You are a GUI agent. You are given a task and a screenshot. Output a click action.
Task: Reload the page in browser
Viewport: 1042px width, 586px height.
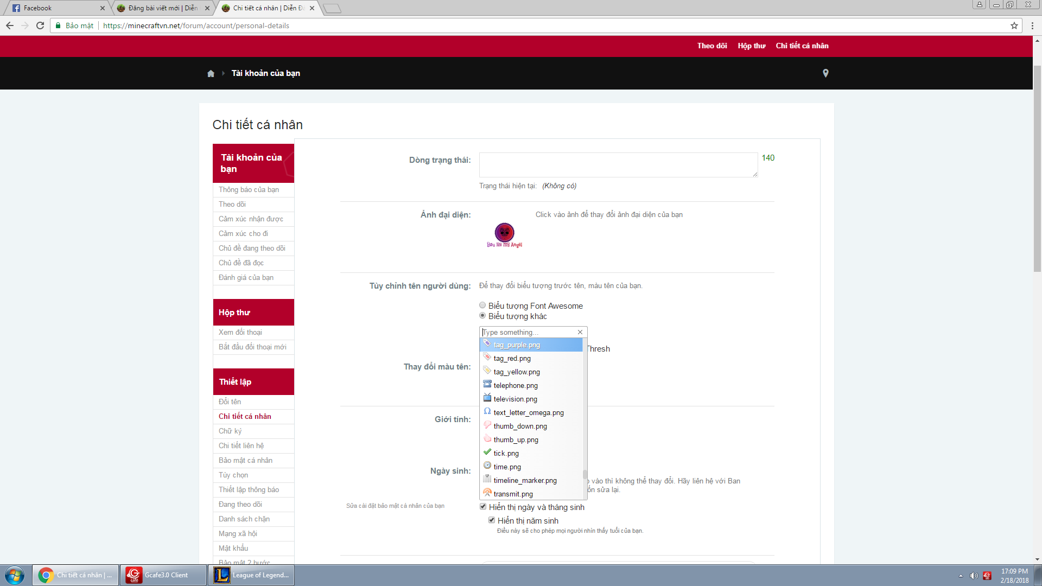40,26
